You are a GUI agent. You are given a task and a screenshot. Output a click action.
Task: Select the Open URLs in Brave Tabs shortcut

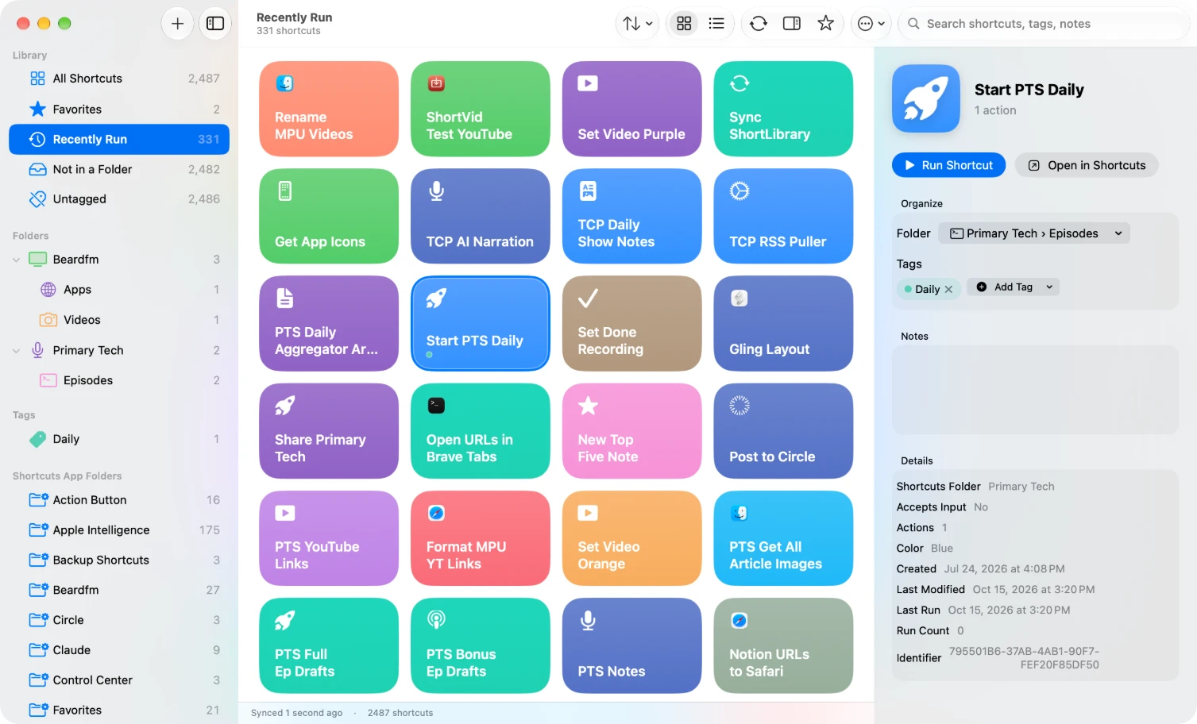(x=481, y=431)
